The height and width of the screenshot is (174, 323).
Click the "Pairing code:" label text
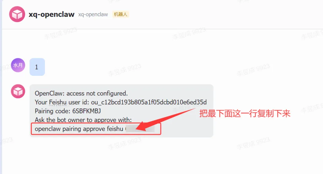[x=53, y=111]
